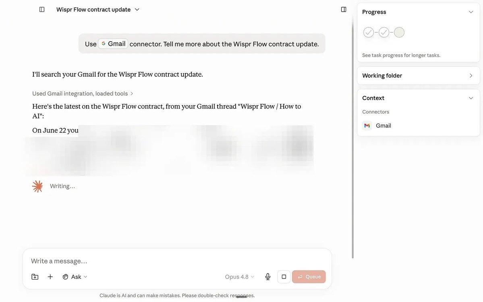Image resolution: width=483 pixels, height=302 pixels.
Task: Click the Gmail connector icon in Context
Action: 367,125
